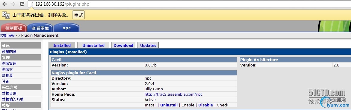This screenshot has width=351, height=110.
Task: Click the Plugin Architecture section header
Action: click(x=296, y=60)
